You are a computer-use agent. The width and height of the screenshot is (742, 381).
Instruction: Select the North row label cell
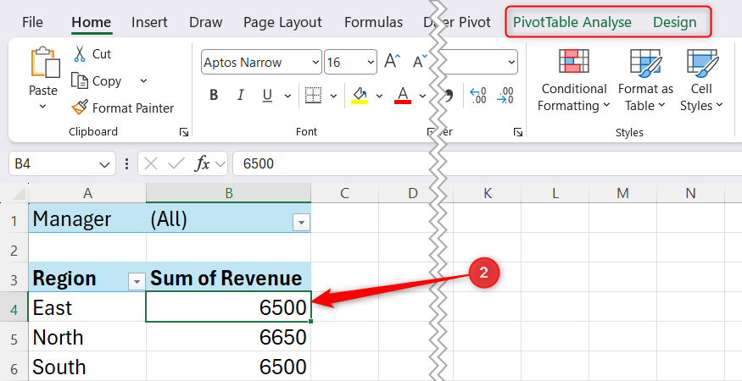pyautogui.click(x=87, y=337)
